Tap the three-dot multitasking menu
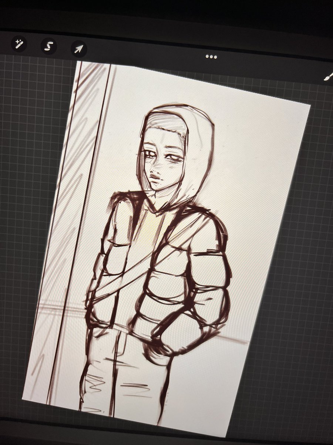 pos(211,57)
